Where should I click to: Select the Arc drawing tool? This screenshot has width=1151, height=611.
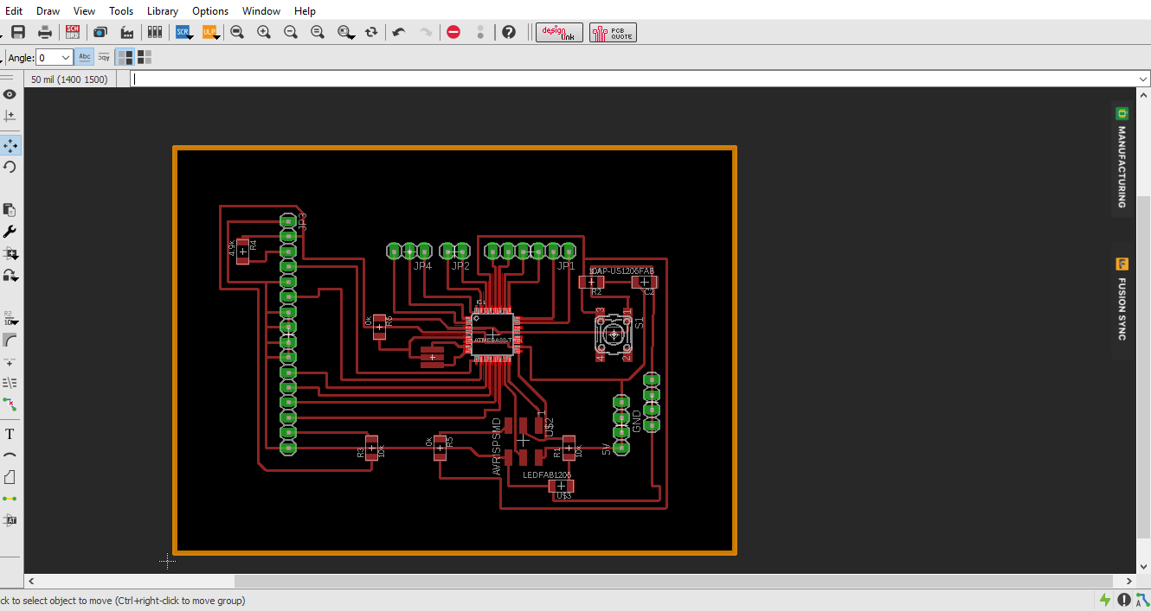10,455
